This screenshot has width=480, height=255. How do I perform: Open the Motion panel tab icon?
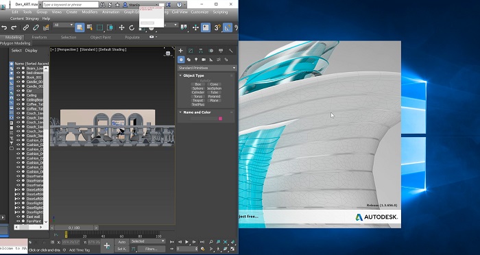click(211, 51)
